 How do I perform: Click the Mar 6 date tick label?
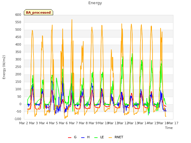63,123
